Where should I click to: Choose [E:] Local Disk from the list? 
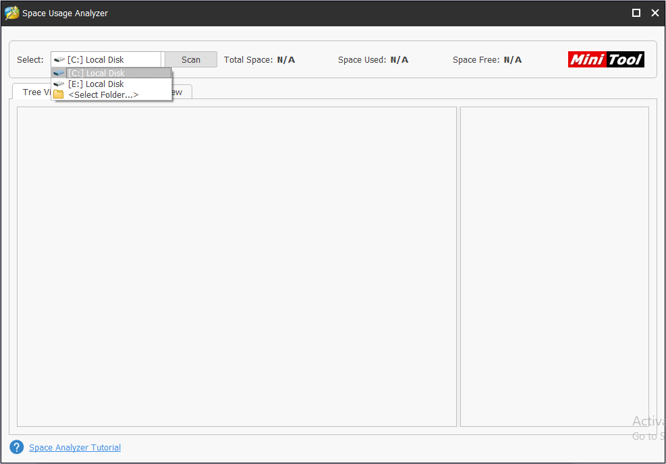[x=96, y=84]
